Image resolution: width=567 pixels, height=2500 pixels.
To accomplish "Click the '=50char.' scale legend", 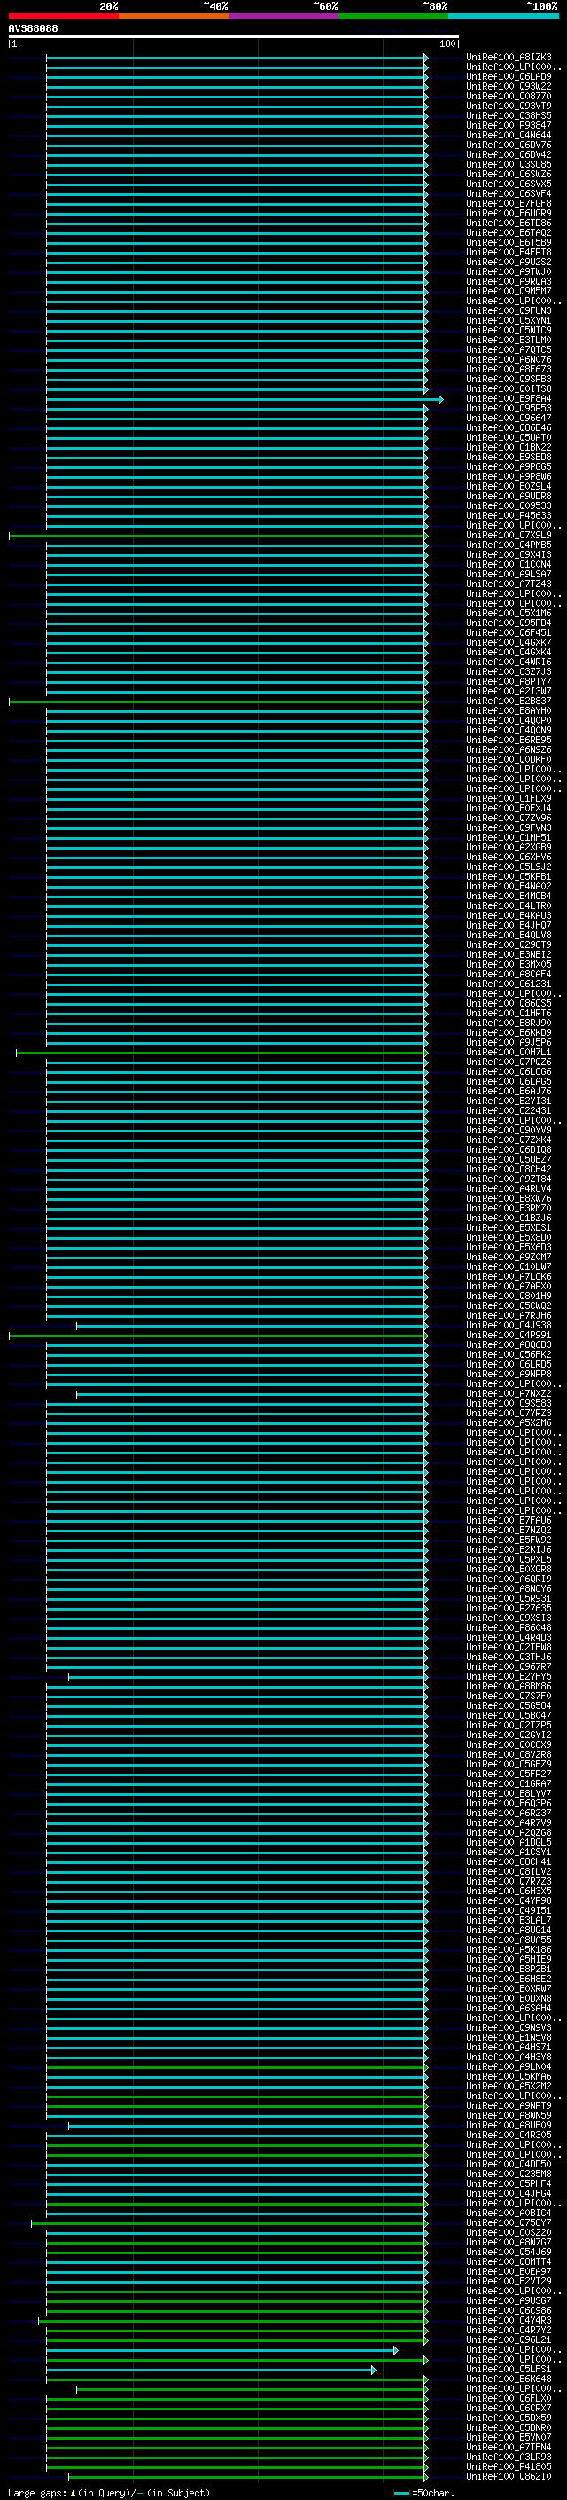I will click(x=433, y=2493).
